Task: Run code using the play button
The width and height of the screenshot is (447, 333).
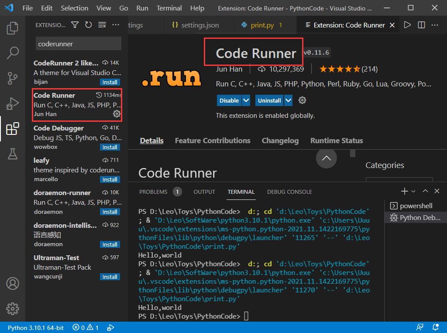Action: [407, 25]
